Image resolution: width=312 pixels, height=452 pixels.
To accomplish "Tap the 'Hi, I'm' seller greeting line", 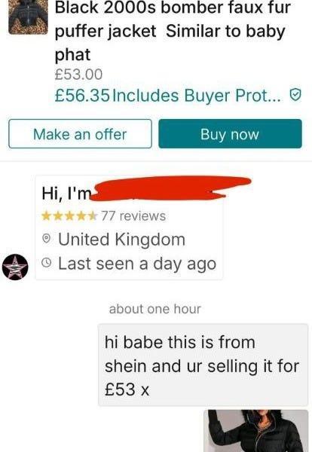I will click(x=66, y=194).
